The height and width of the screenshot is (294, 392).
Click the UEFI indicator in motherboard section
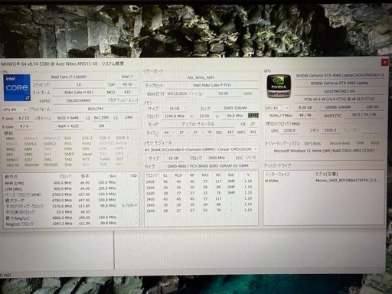coord(248,93)
